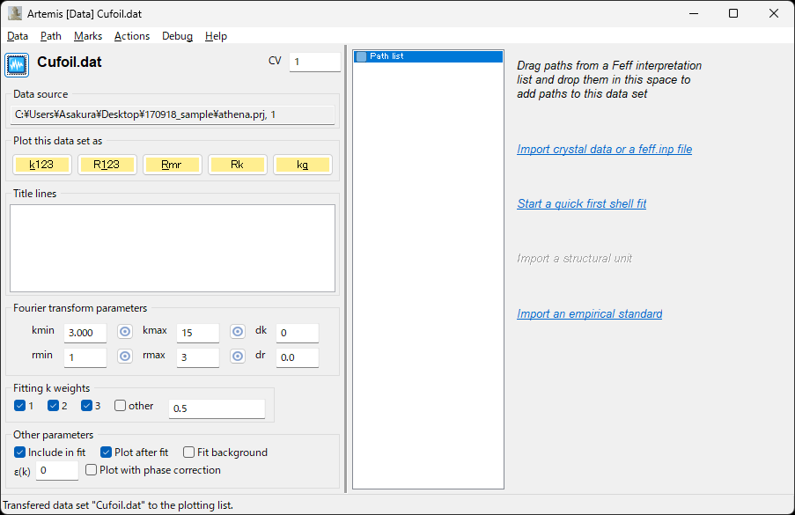Click the CV input field
Image resolution: width=795 pixels, height=515 pixels.
point(315,62)
